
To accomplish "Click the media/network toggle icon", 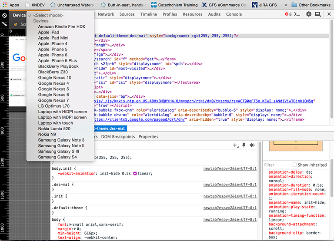I will [4, 24].
